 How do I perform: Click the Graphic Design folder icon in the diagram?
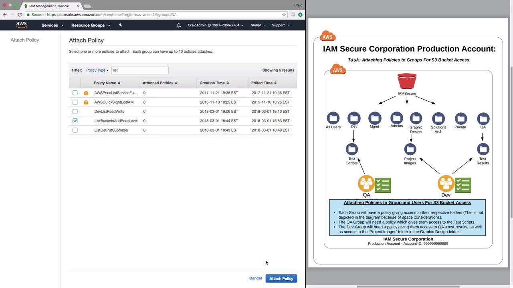pos(416,118)
